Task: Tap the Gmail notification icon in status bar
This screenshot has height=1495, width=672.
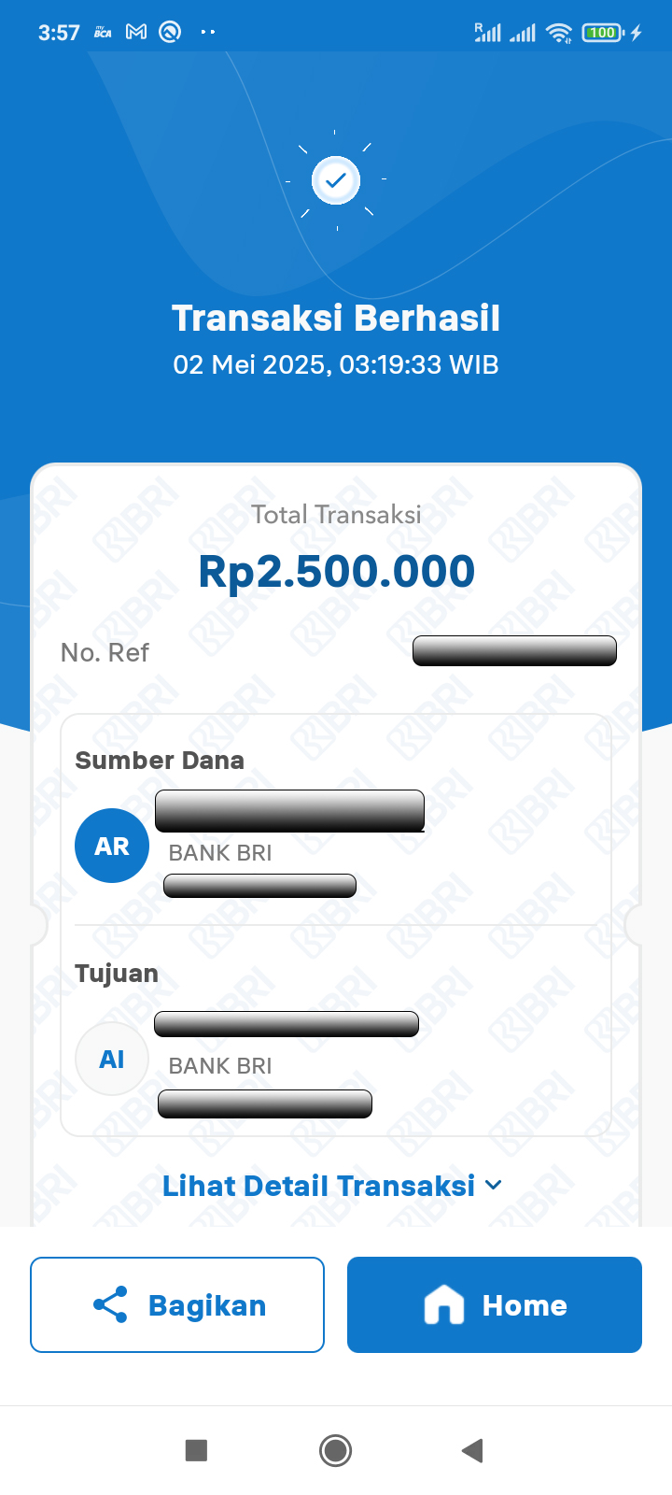Action: click(x=136, y=32)
